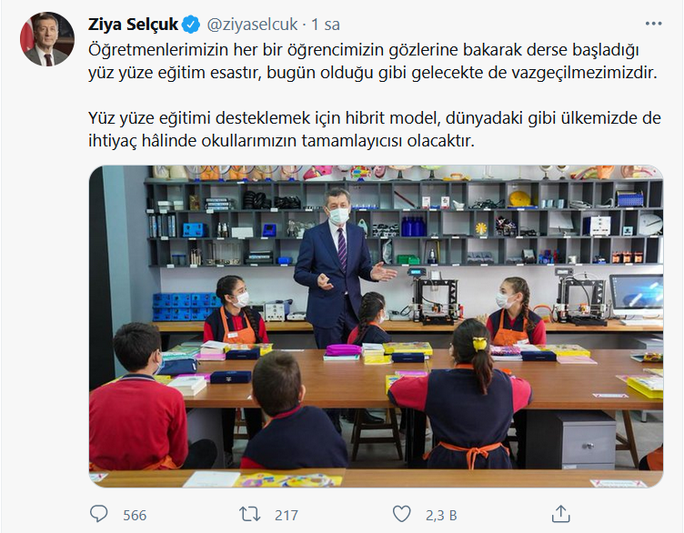Open the classroom photo attachment
The height and width of the screenshot is (533, 684).
click(x=376, y=327)
